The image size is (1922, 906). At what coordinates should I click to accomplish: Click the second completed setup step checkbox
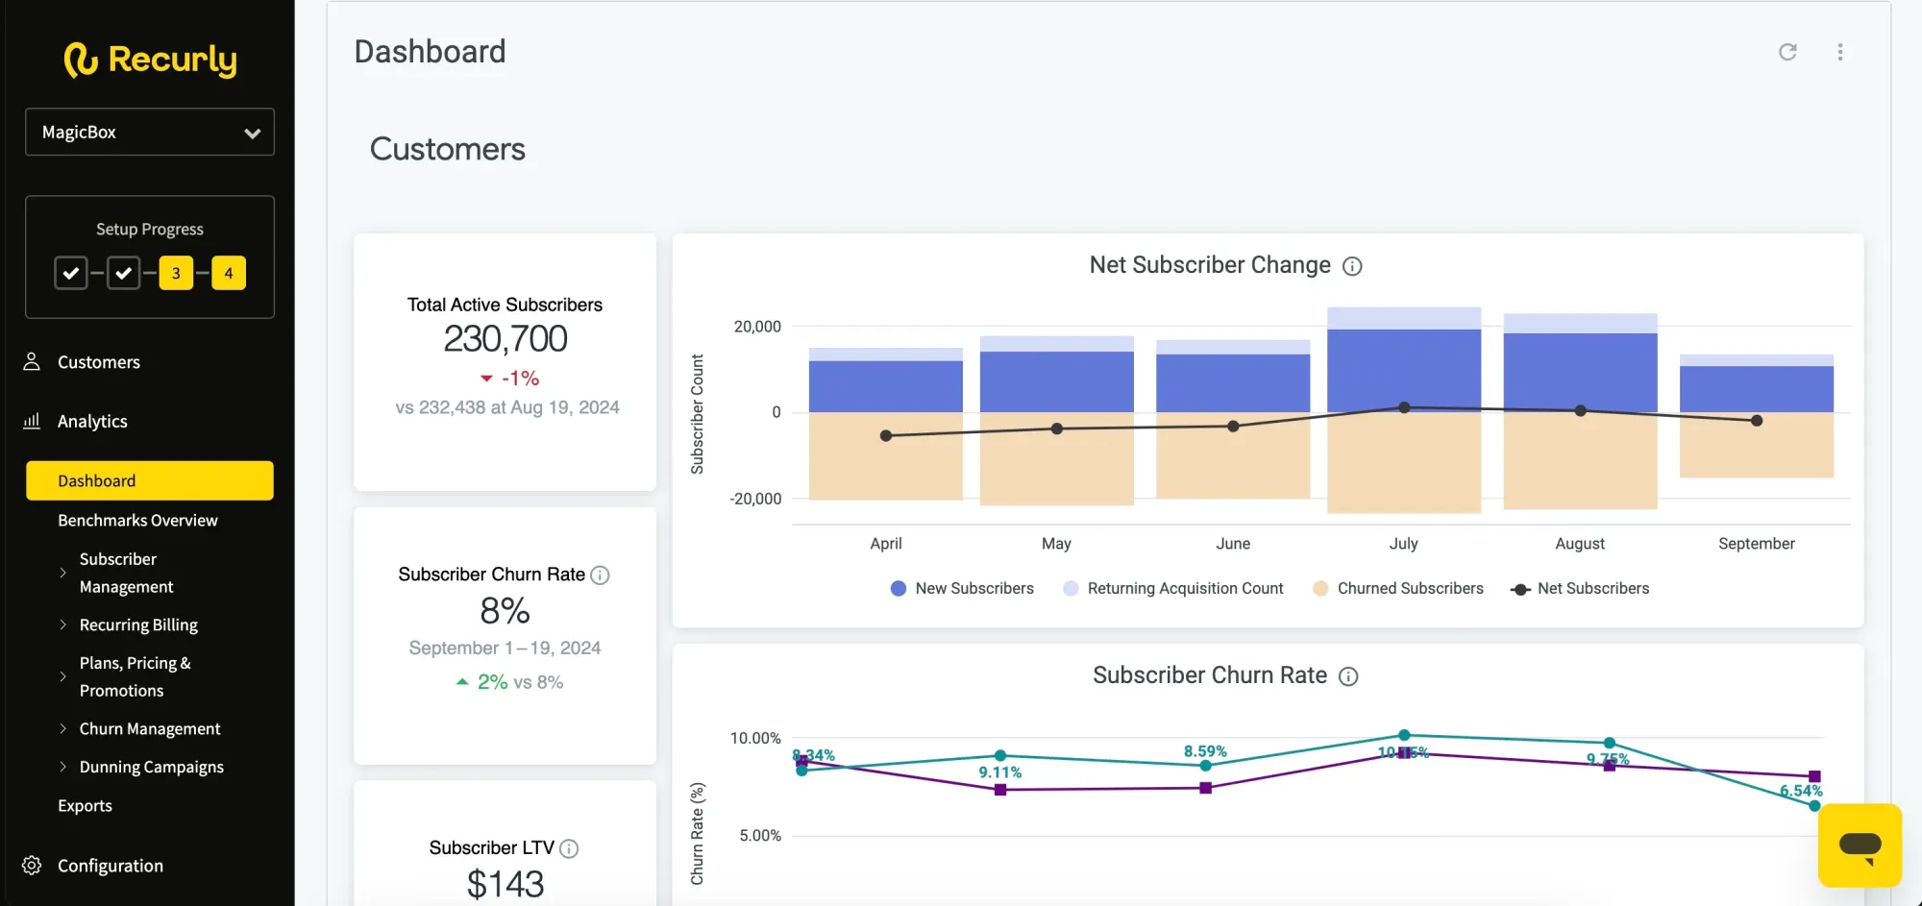(123, 273)
